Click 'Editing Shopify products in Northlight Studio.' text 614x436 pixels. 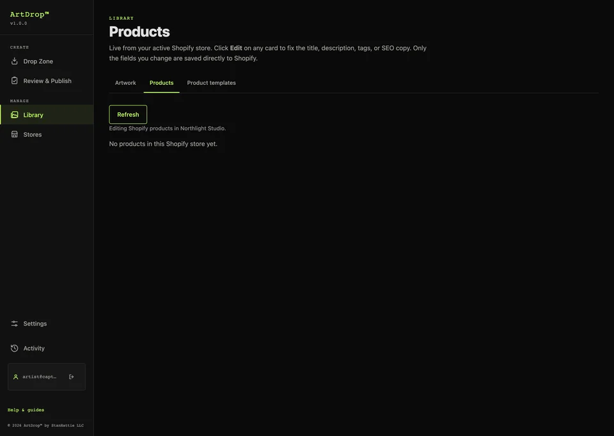tap(167, 128)
